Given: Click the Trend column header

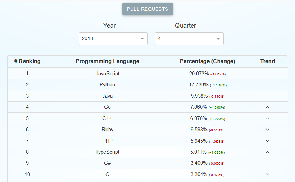Looking at the screenshot, I should point(268,61).
